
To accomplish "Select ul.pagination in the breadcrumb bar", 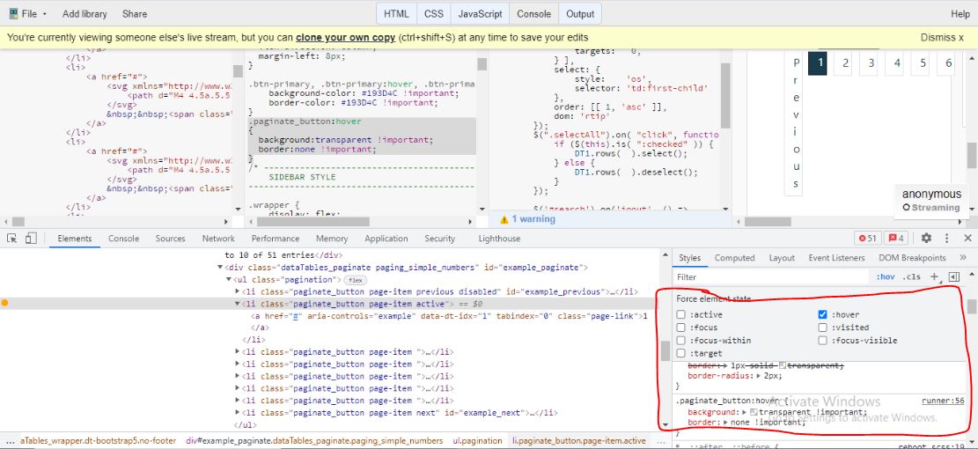I will click(x=477, y=440).
